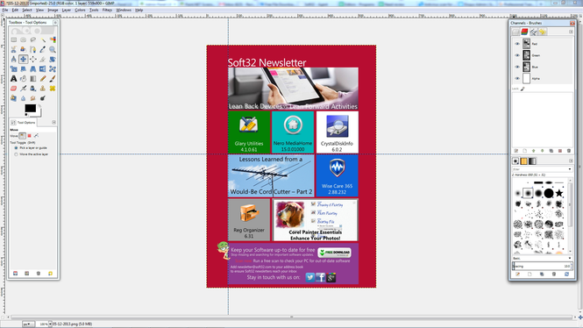This screenshot has width=583, height=328.
Task: Open the Colors menu
Action: (x=80, y=10)
